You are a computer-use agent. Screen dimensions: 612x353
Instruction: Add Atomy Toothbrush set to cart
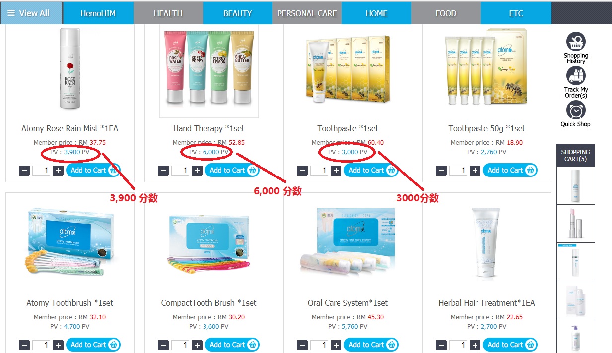pos(93,345)
